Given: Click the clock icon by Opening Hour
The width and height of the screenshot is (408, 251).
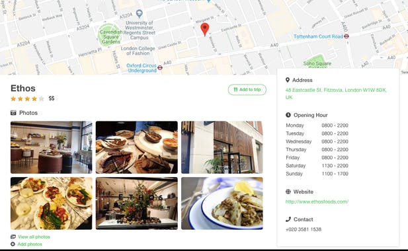Looking at the screenshot, I should [x=288, y=115].
